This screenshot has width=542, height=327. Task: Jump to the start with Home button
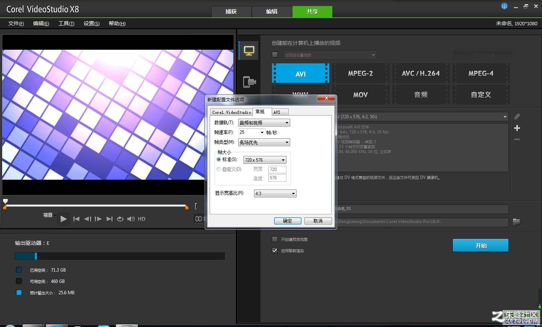click(76, 219)
